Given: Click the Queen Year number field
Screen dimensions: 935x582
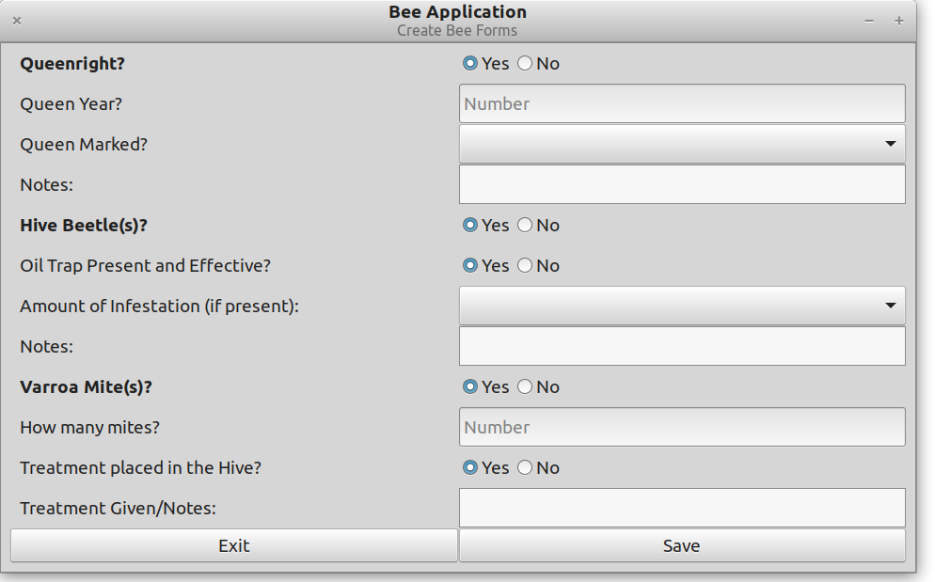Looking at the screenshot, I should point(681,103).
